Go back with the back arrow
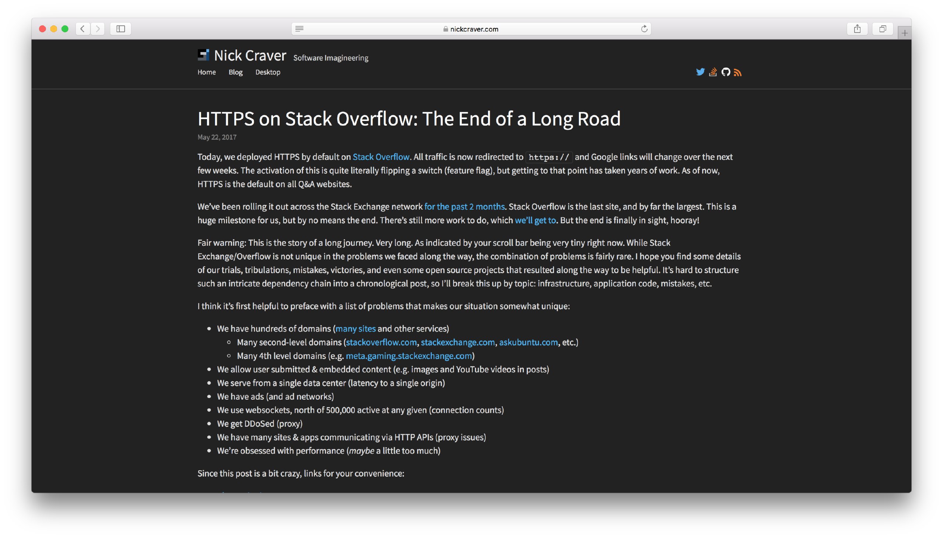943x538 pixels. click(x=83, y=29)
